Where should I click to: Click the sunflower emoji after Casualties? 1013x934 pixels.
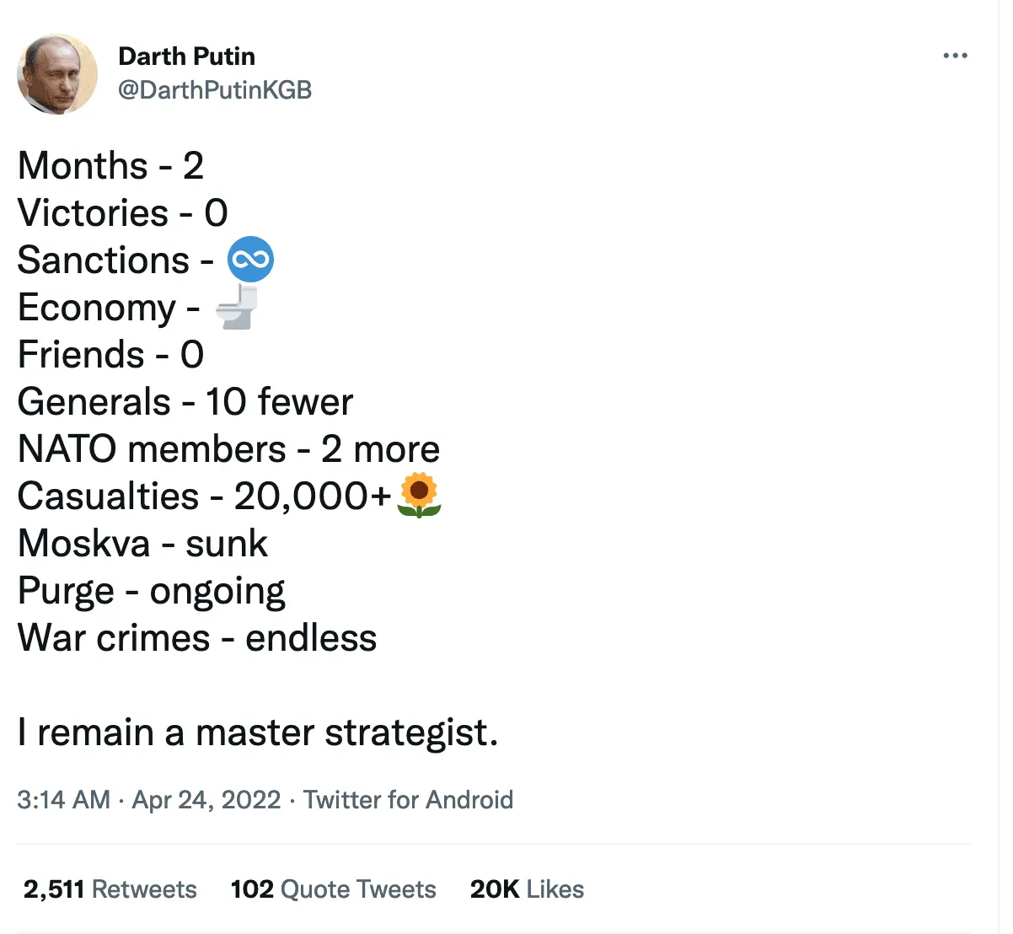[419, 496]
